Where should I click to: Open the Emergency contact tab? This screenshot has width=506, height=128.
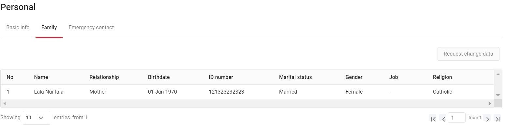(x=91, y=28)
